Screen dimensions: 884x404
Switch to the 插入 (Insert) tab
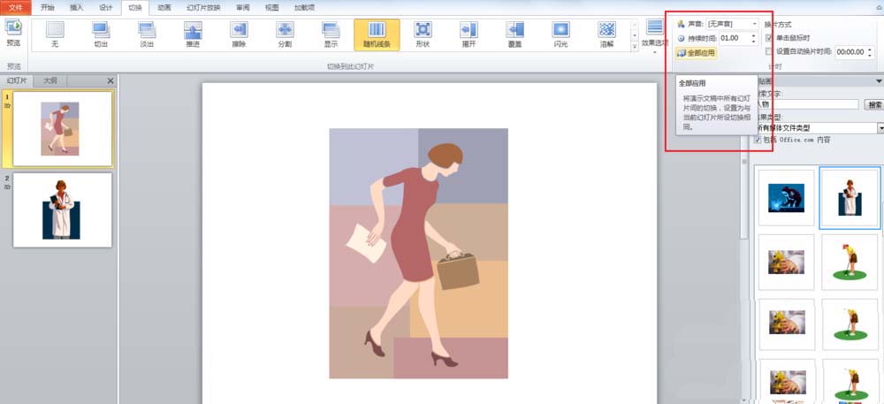point(77,8)
